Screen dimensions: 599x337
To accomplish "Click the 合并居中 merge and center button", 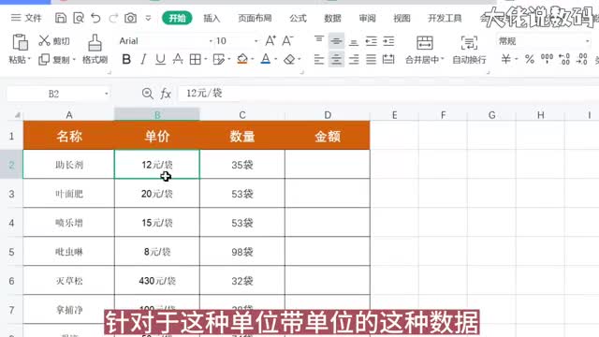I will [424, 50].
